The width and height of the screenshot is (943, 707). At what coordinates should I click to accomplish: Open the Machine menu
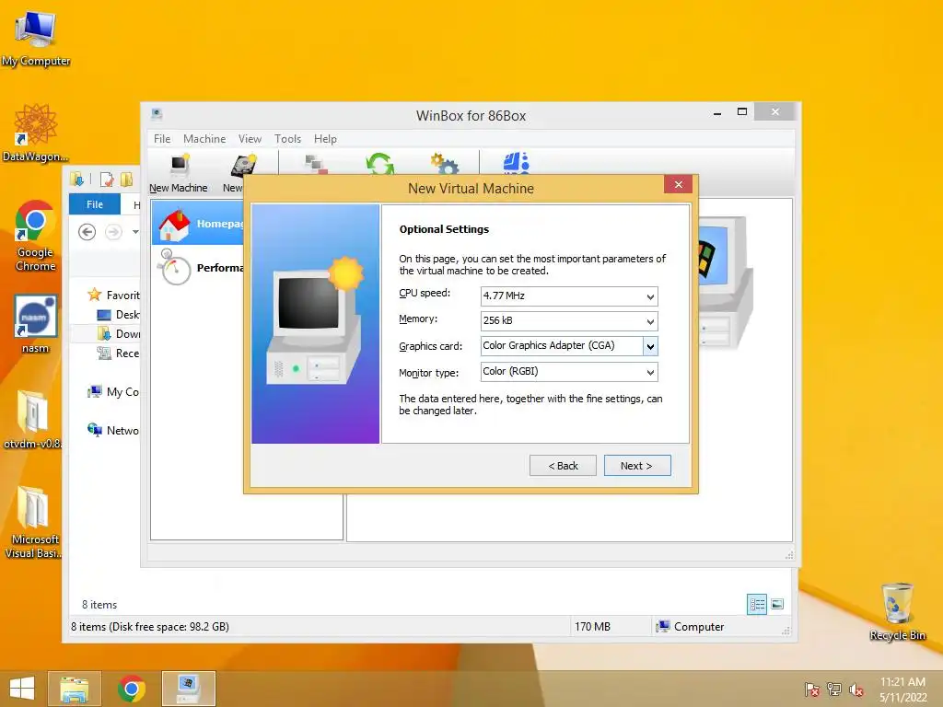204,139
